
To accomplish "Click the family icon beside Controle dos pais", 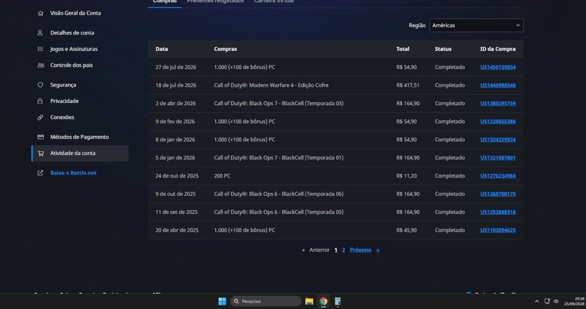I will (41, 65).
